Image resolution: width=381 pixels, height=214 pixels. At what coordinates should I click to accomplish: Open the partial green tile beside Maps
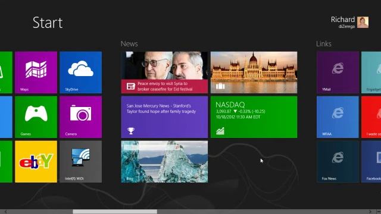pos(6,73)
